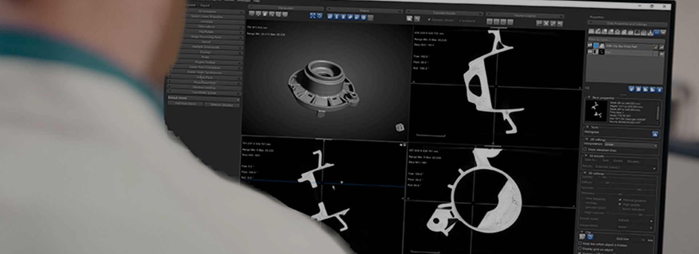
Task: Click the fifth Data Properties toolbar icon
Action: click(x=618, y=32)
